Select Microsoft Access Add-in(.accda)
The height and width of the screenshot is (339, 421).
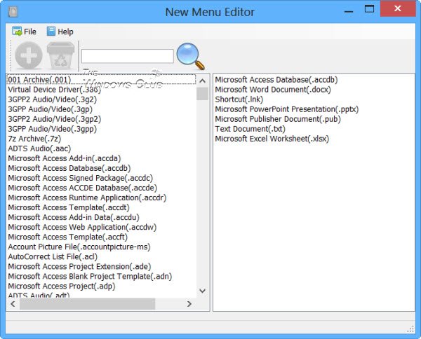point(65,158)
